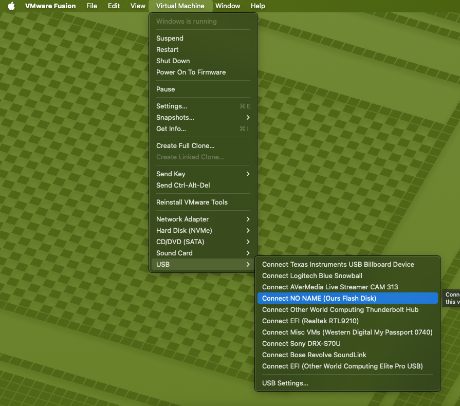This screenshot has height=406, width=460.
Task: Connect NO NAME (Ours Flash Disk)
Action: [347, 299]
